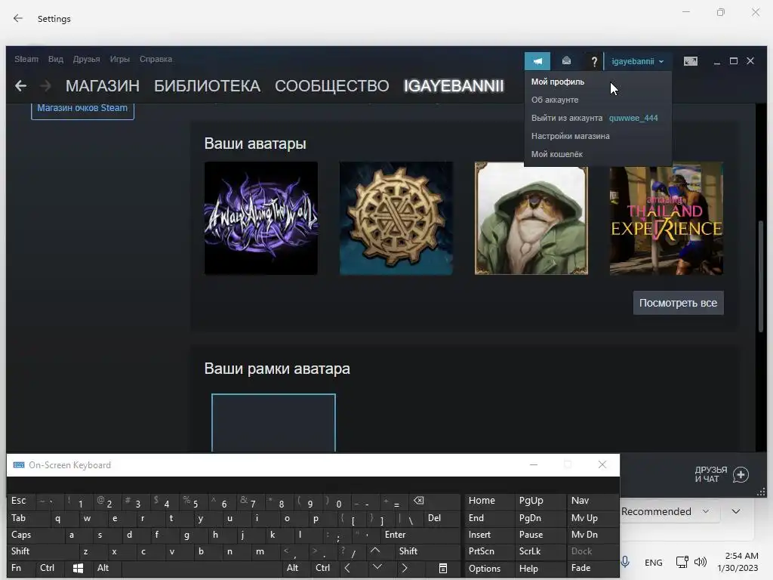Click the Steam help question mark icon
This screenshot has height=580, width=773.
594,61
